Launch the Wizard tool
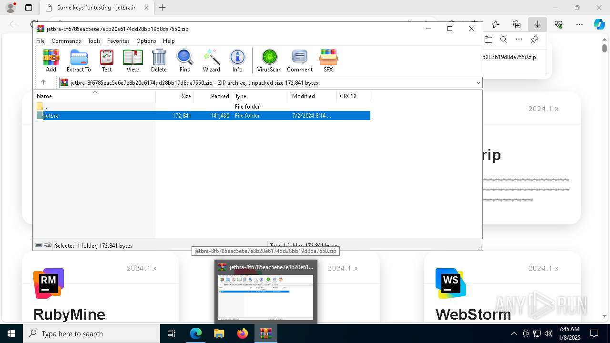This screenshot has width=610, height=343. [x=211, y=61]
